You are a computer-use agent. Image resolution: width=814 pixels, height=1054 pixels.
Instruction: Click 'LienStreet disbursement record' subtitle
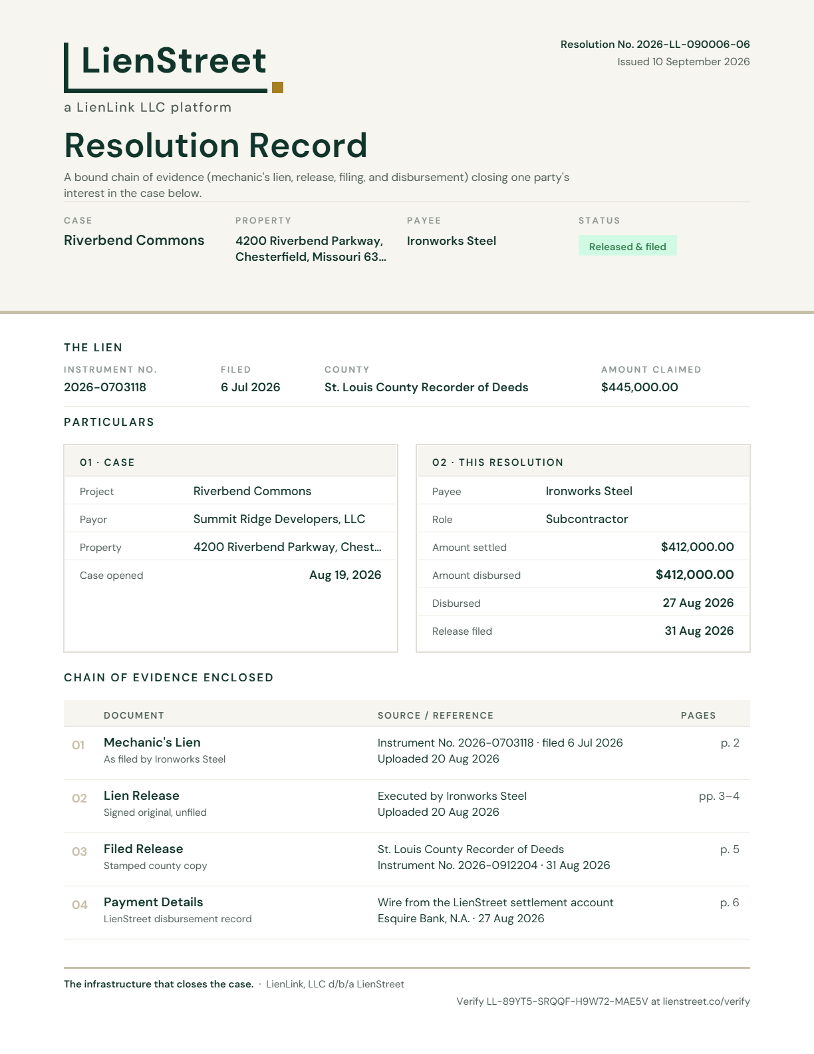click(x=178, y=919)
